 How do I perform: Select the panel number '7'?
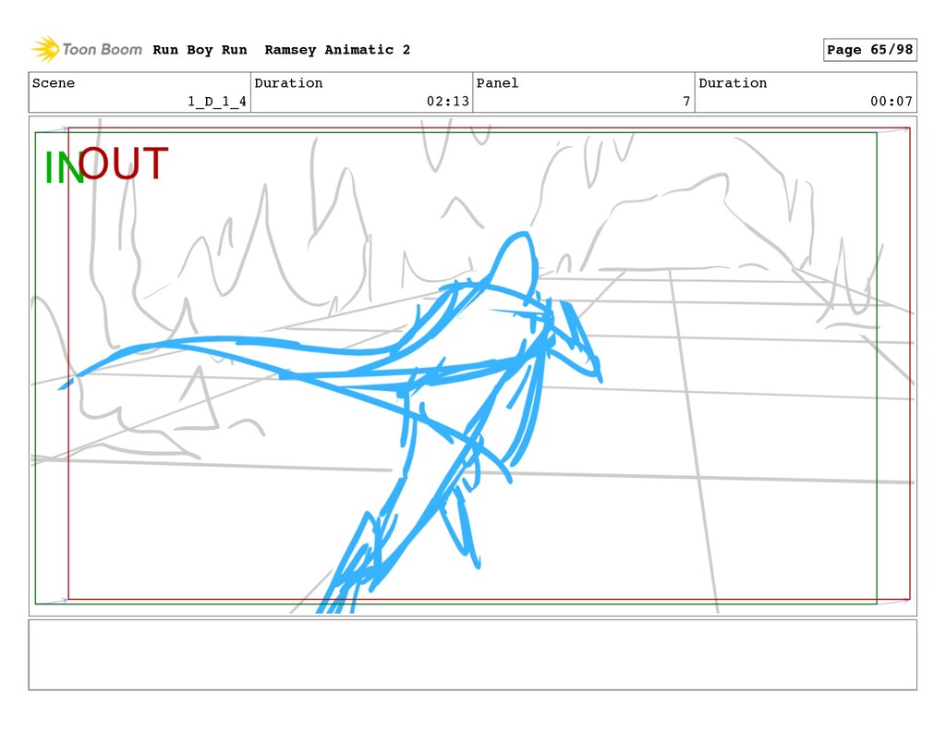point(686,102)
